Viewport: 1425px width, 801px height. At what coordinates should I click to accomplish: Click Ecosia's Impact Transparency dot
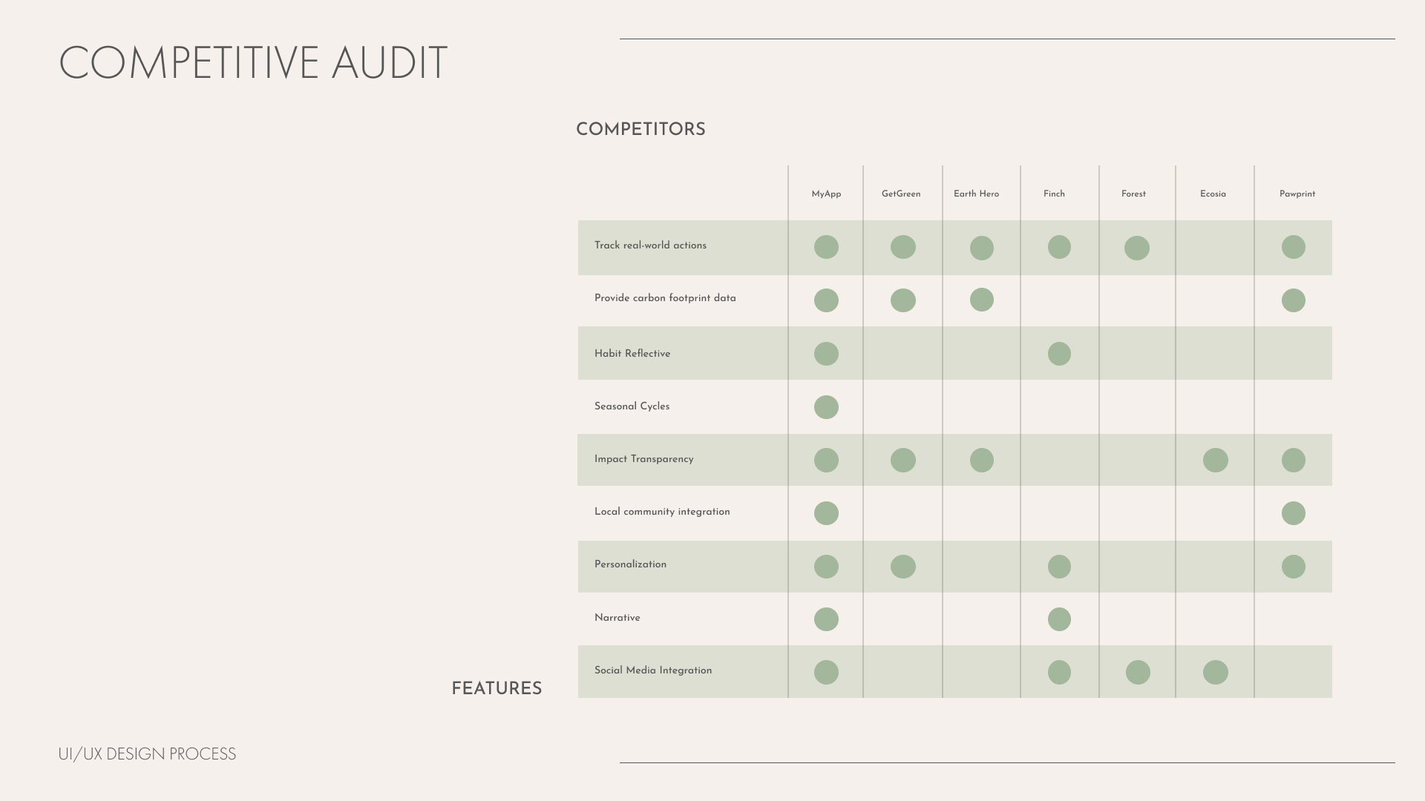[1215, 460]
